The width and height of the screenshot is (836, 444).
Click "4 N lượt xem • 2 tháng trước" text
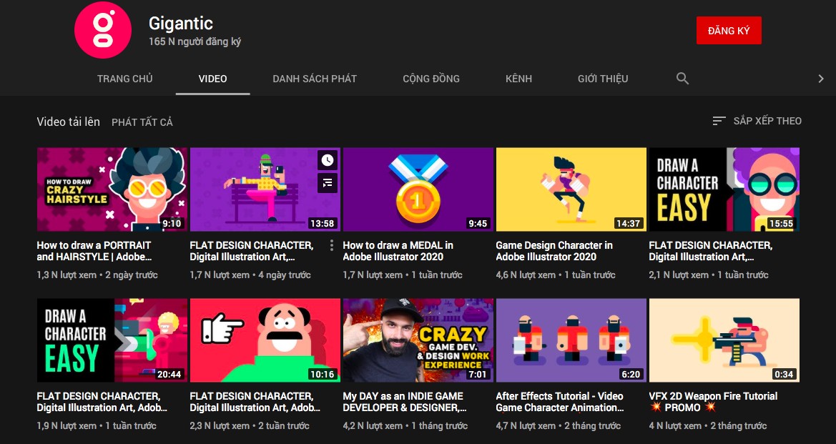707,426
